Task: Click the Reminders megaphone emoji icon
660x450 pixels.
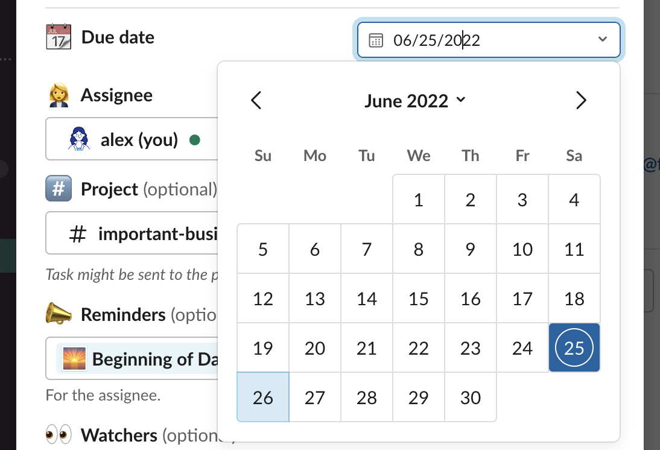Action: click(59, 314)
